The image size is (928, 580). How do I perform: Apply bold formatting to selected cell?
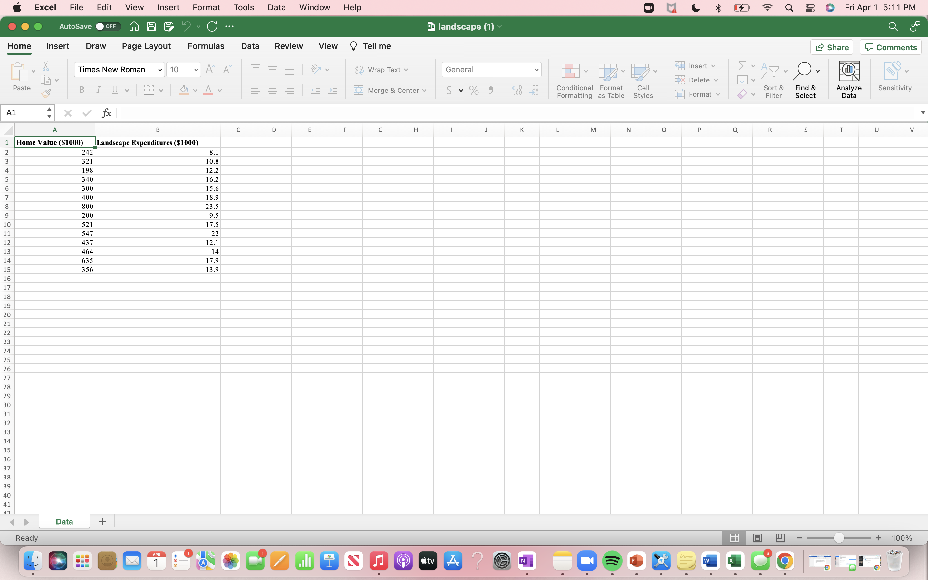(x=82, y=90)
